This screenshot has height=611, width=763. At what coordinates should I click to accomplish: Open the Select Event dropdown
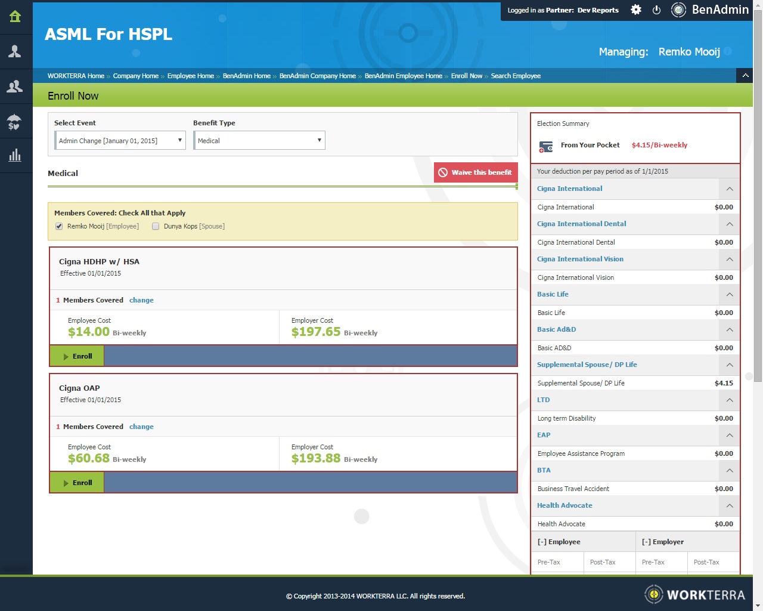pos(120,141)
